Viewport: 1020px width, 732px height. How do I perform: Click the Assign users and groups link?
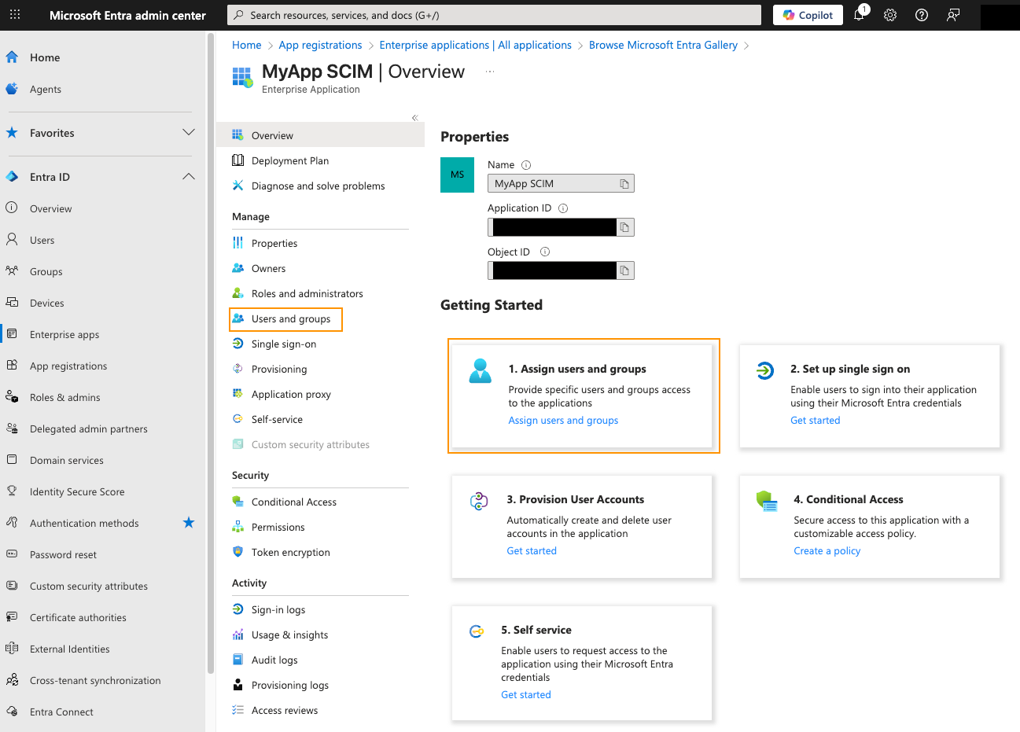coord(563,421)
